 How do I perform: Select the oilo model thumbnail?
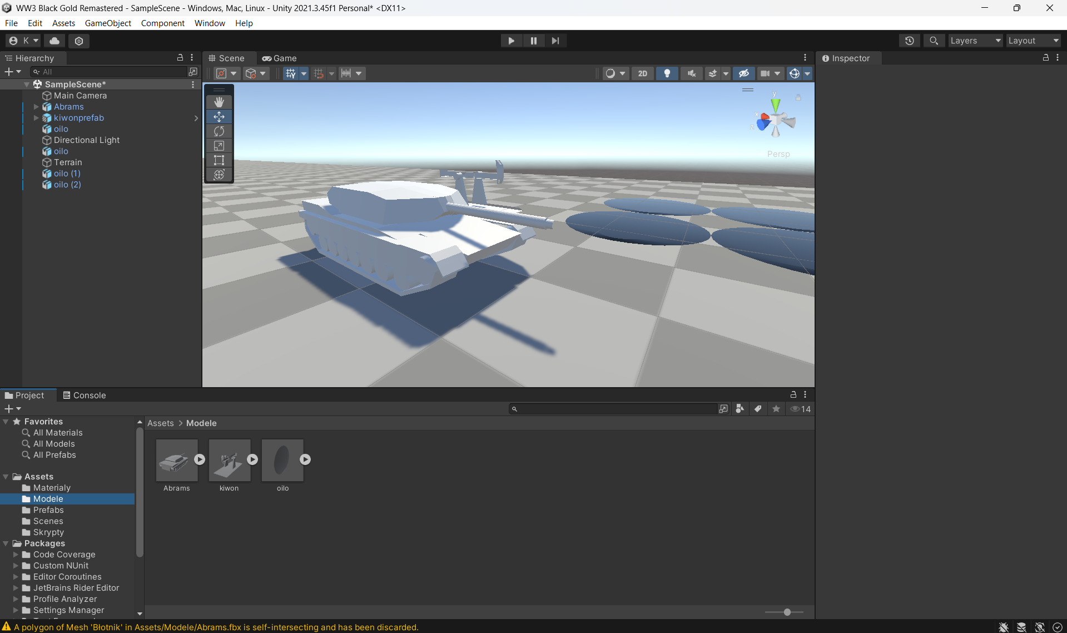coord(282,460)
